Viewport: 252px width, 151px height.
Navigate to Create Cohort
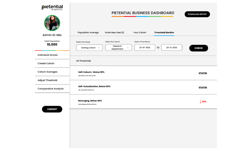pyautogui.click(x=46, y=63)
